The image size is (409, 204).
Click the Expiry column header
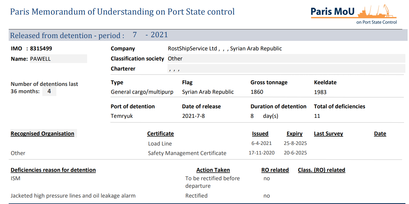coord(294,133)
